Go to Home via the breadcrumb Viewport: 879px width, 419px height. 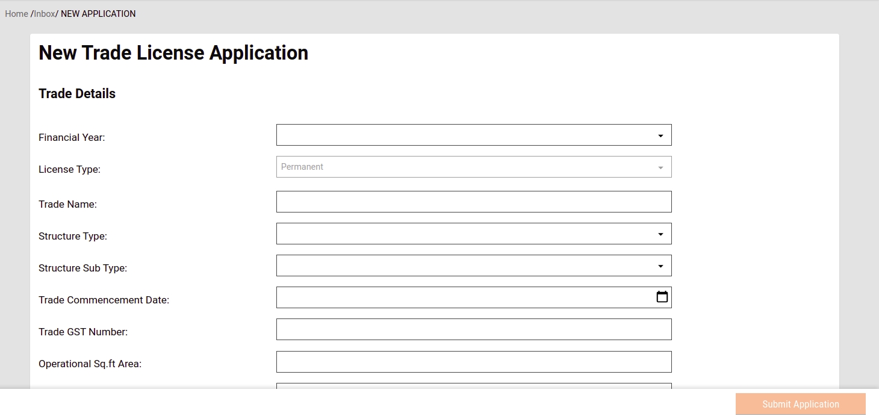point(16,14)
